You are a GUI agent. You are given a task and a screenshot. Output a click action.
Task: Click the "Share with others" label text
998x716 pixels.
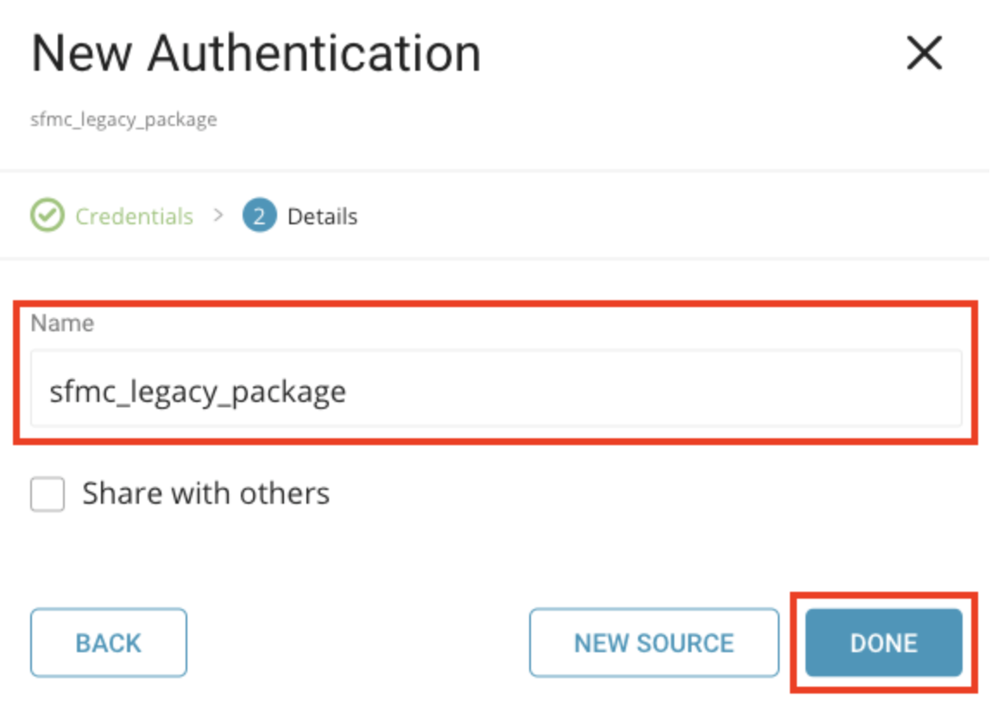point(205,493)
